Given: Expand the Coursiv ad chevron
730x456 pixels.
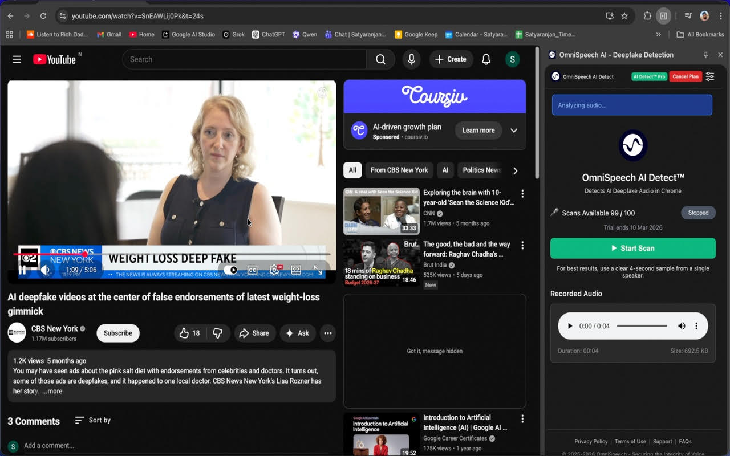Looking at the screenshot, I should coord(514,131).
